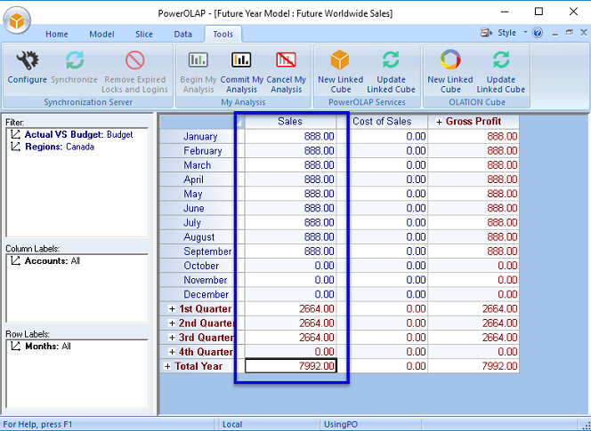Open the Data ribbon tab
The height and width of the screenshot is (431, 591).
tap(182, 35)
